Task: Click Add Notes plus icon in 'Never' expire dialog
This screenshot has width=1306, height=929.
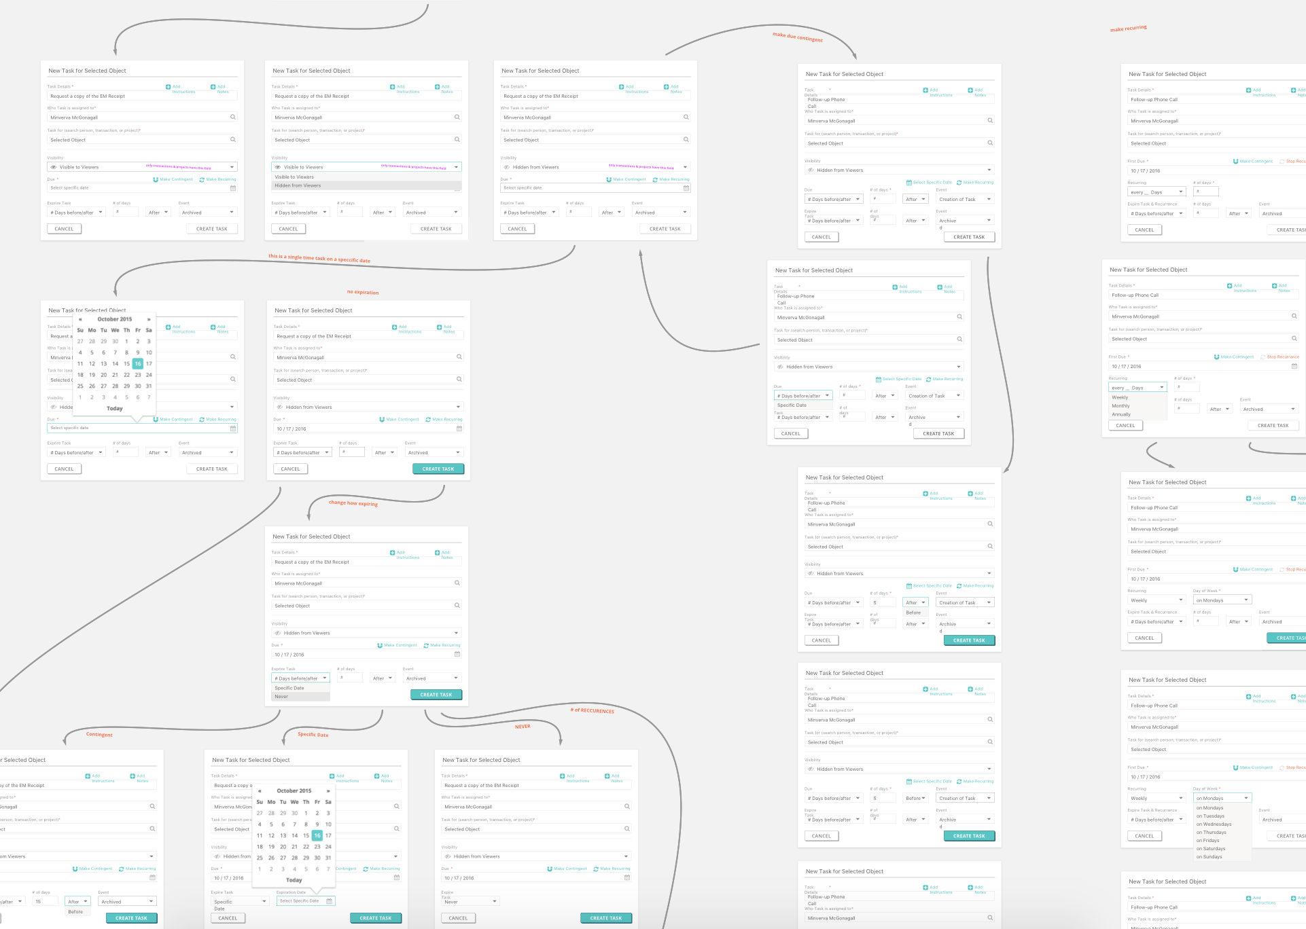Action: click(x=607, y=776)
